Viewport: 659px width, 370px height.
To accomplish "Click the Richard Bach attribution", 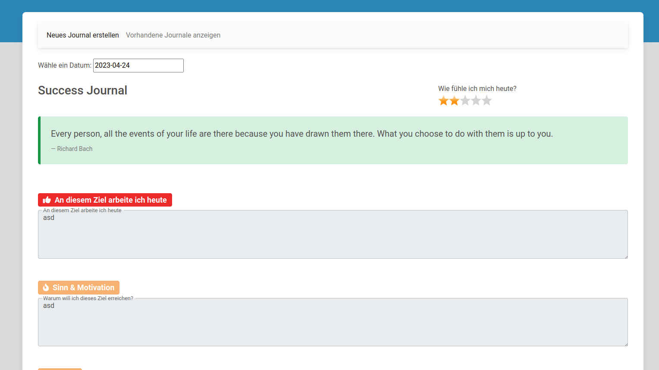I will pyautogui.click(x=72, y=149).
